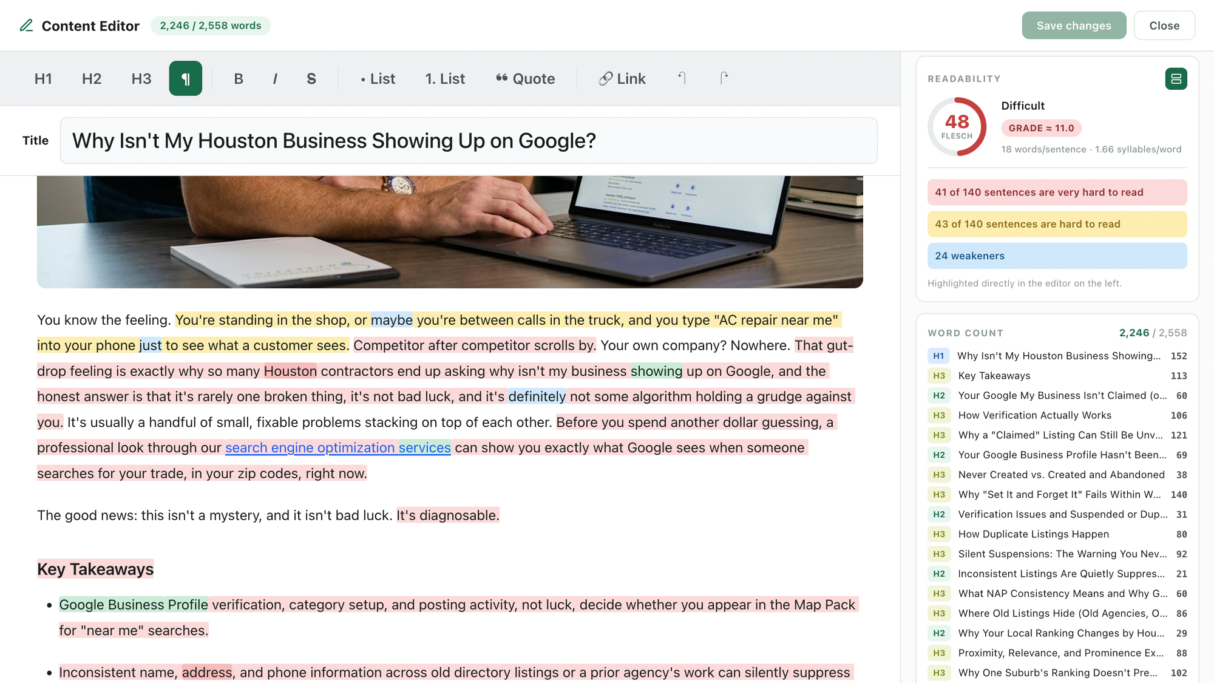
Task: Apply Heading 1 format
Action: point(43,79)
